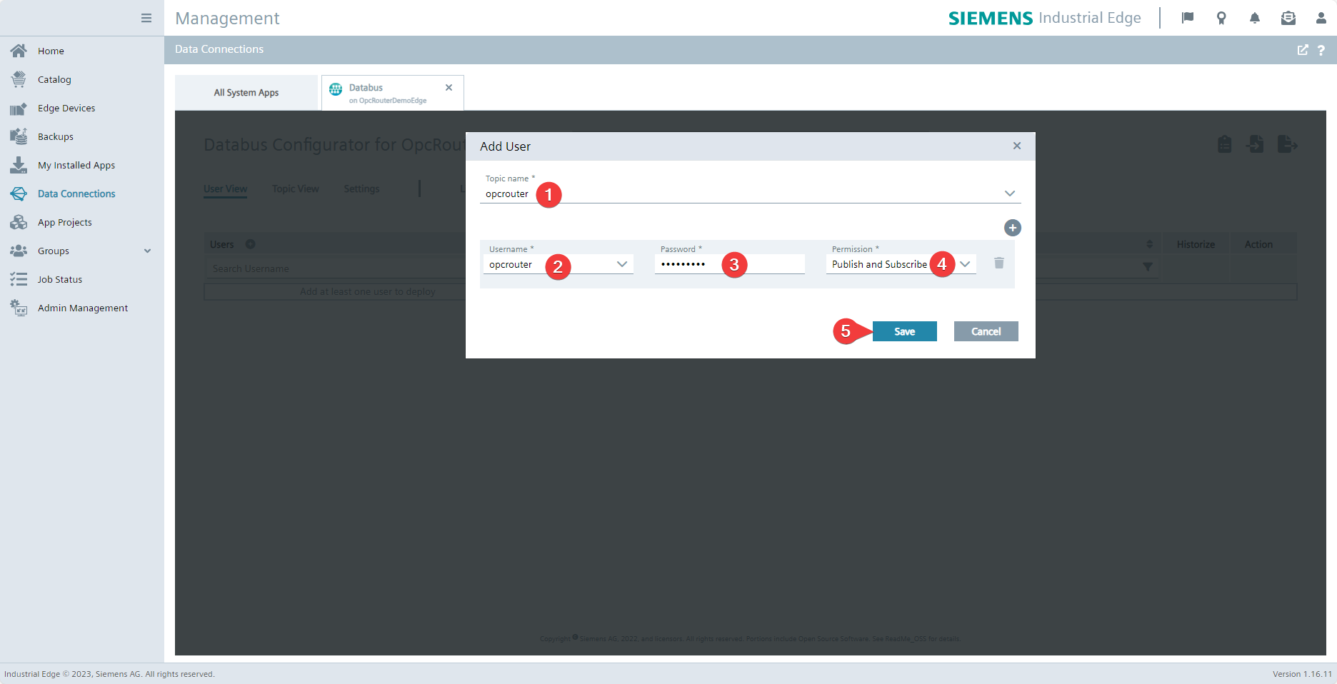
Task: Switch to All System Apps tab
Action: tap(246, 93)
